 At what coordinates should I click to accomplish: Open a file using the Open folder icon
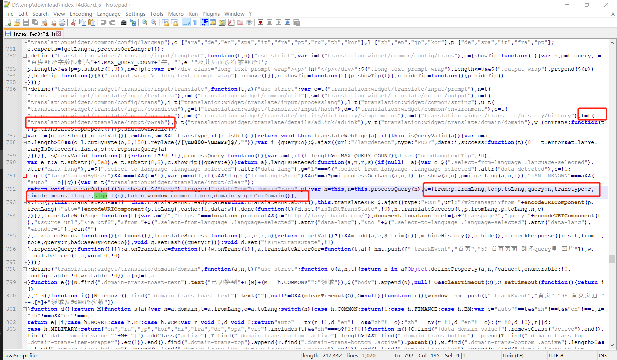pyautogui.click(x=17, y=22)
